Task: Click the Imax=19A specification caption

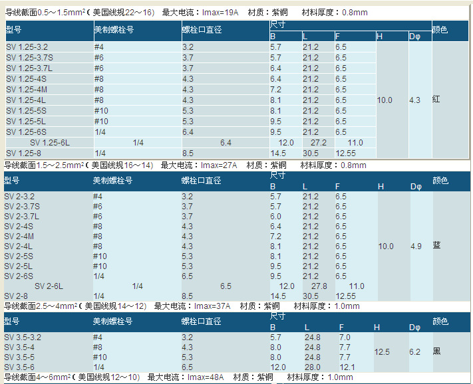Action: (x=220, y=13)
